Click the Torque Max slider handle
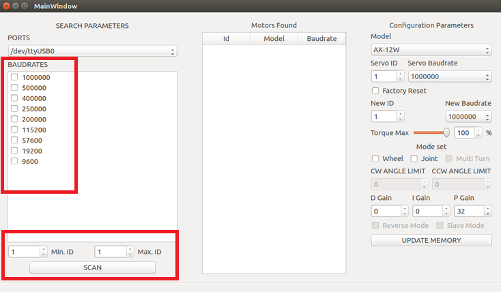The width and height of the screenshot is (501, 292). pos(446,133)
